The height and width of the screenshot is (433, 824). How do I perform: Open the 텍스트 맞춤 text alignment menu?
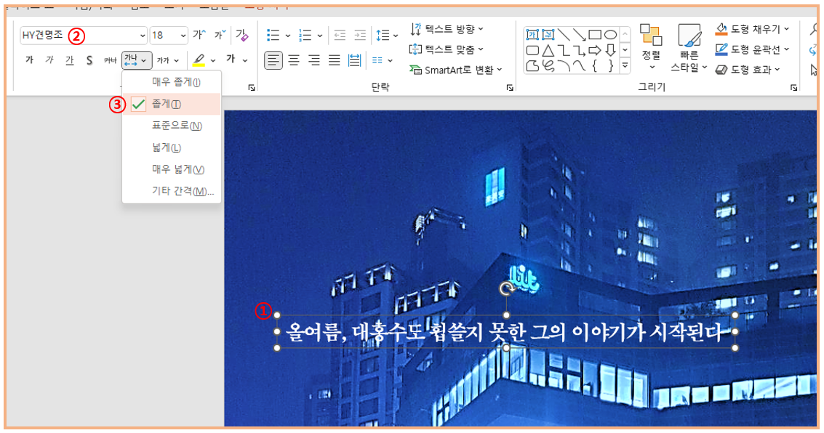pyautogui.click(x=447, y=49)
